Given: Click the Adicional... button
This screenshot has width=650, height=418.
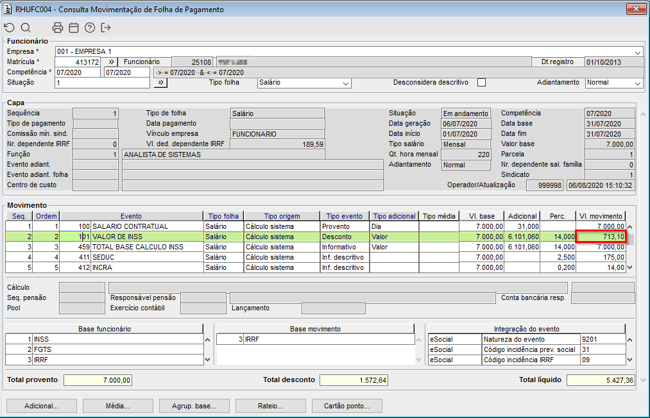Looking at the screenshot, I should coord(41,406).
